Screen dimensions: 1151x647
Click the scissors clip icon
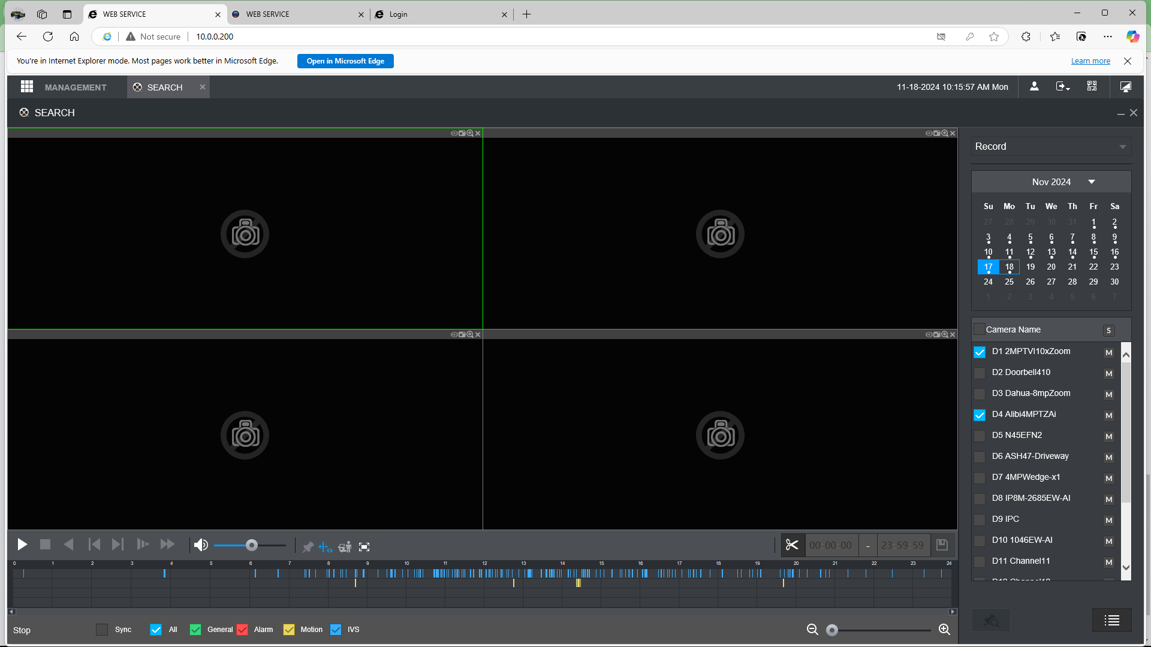pyautogui.click(x=792, y=545)
